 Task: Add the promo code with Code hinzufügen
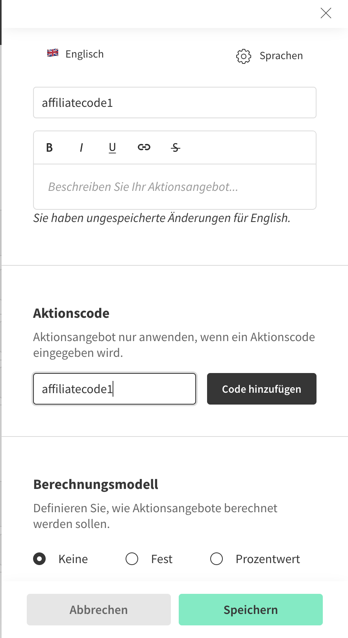[x=261, y=389]
